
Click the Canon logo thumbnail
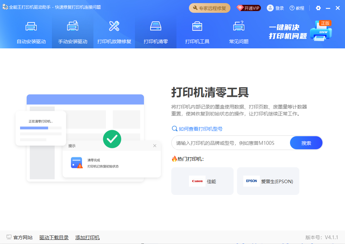coord(197,181)
